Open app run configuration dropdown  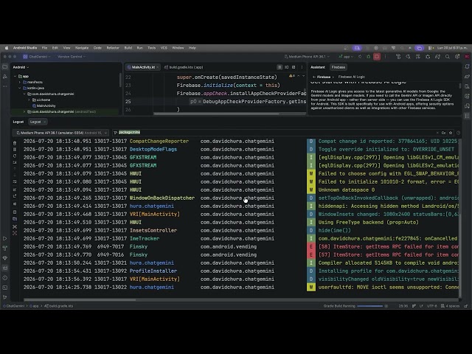pos(346,57)
